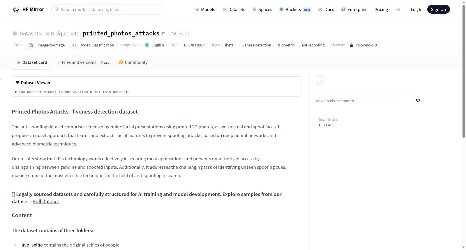Open the Models page

(205, 9)
